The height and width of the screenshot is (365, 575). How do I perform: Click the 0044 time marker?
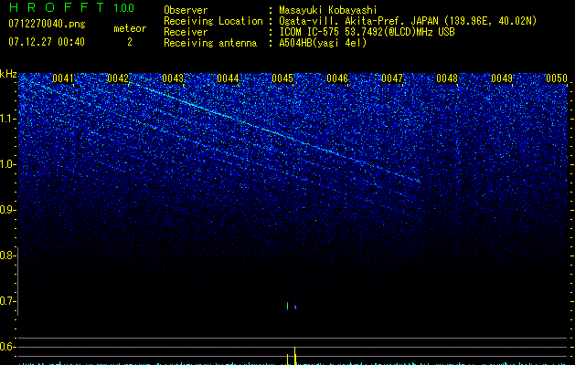228,78
